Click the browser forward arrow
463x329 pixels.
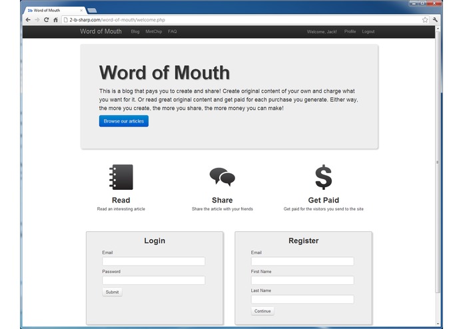[x=37, y=20]
